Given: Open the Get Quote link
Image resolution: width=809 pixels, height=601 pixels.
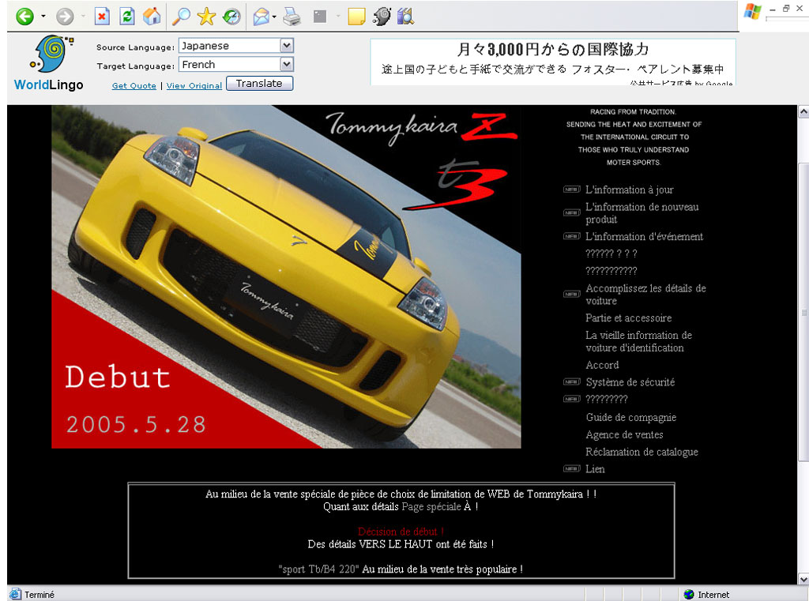Looking at the screenshot, I should click(134, 85).
